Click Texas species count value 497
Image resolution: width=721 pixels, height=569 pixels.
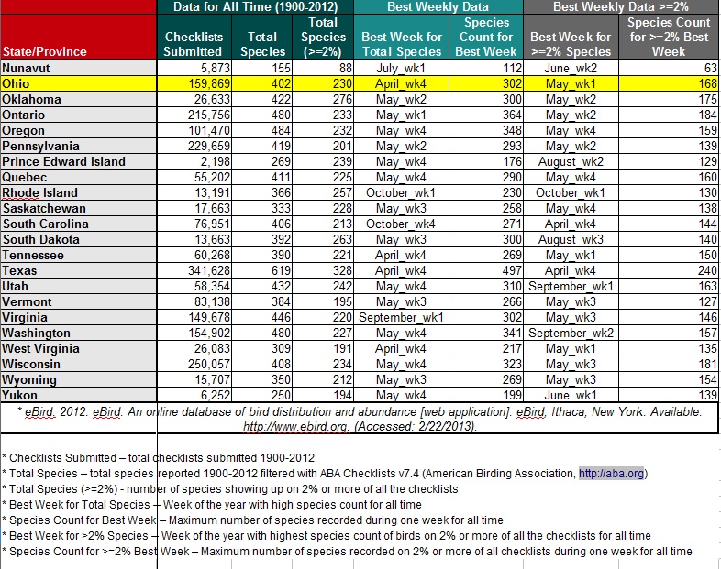[486, 271]
